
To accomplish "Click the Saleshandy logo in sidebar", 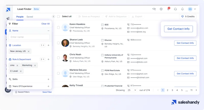I will [8, 10].
